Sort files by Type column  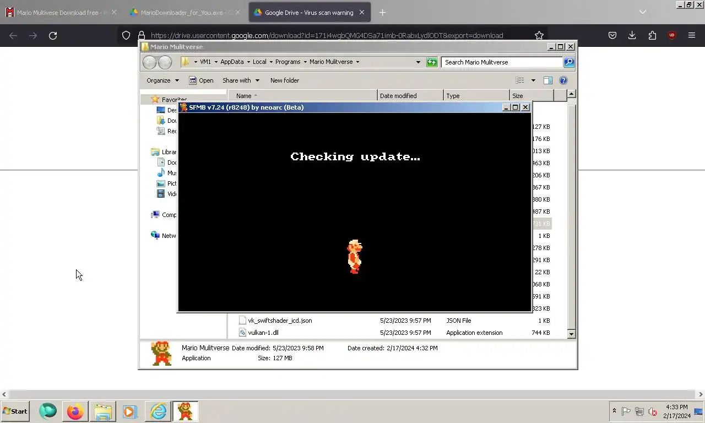click(476, 96)
